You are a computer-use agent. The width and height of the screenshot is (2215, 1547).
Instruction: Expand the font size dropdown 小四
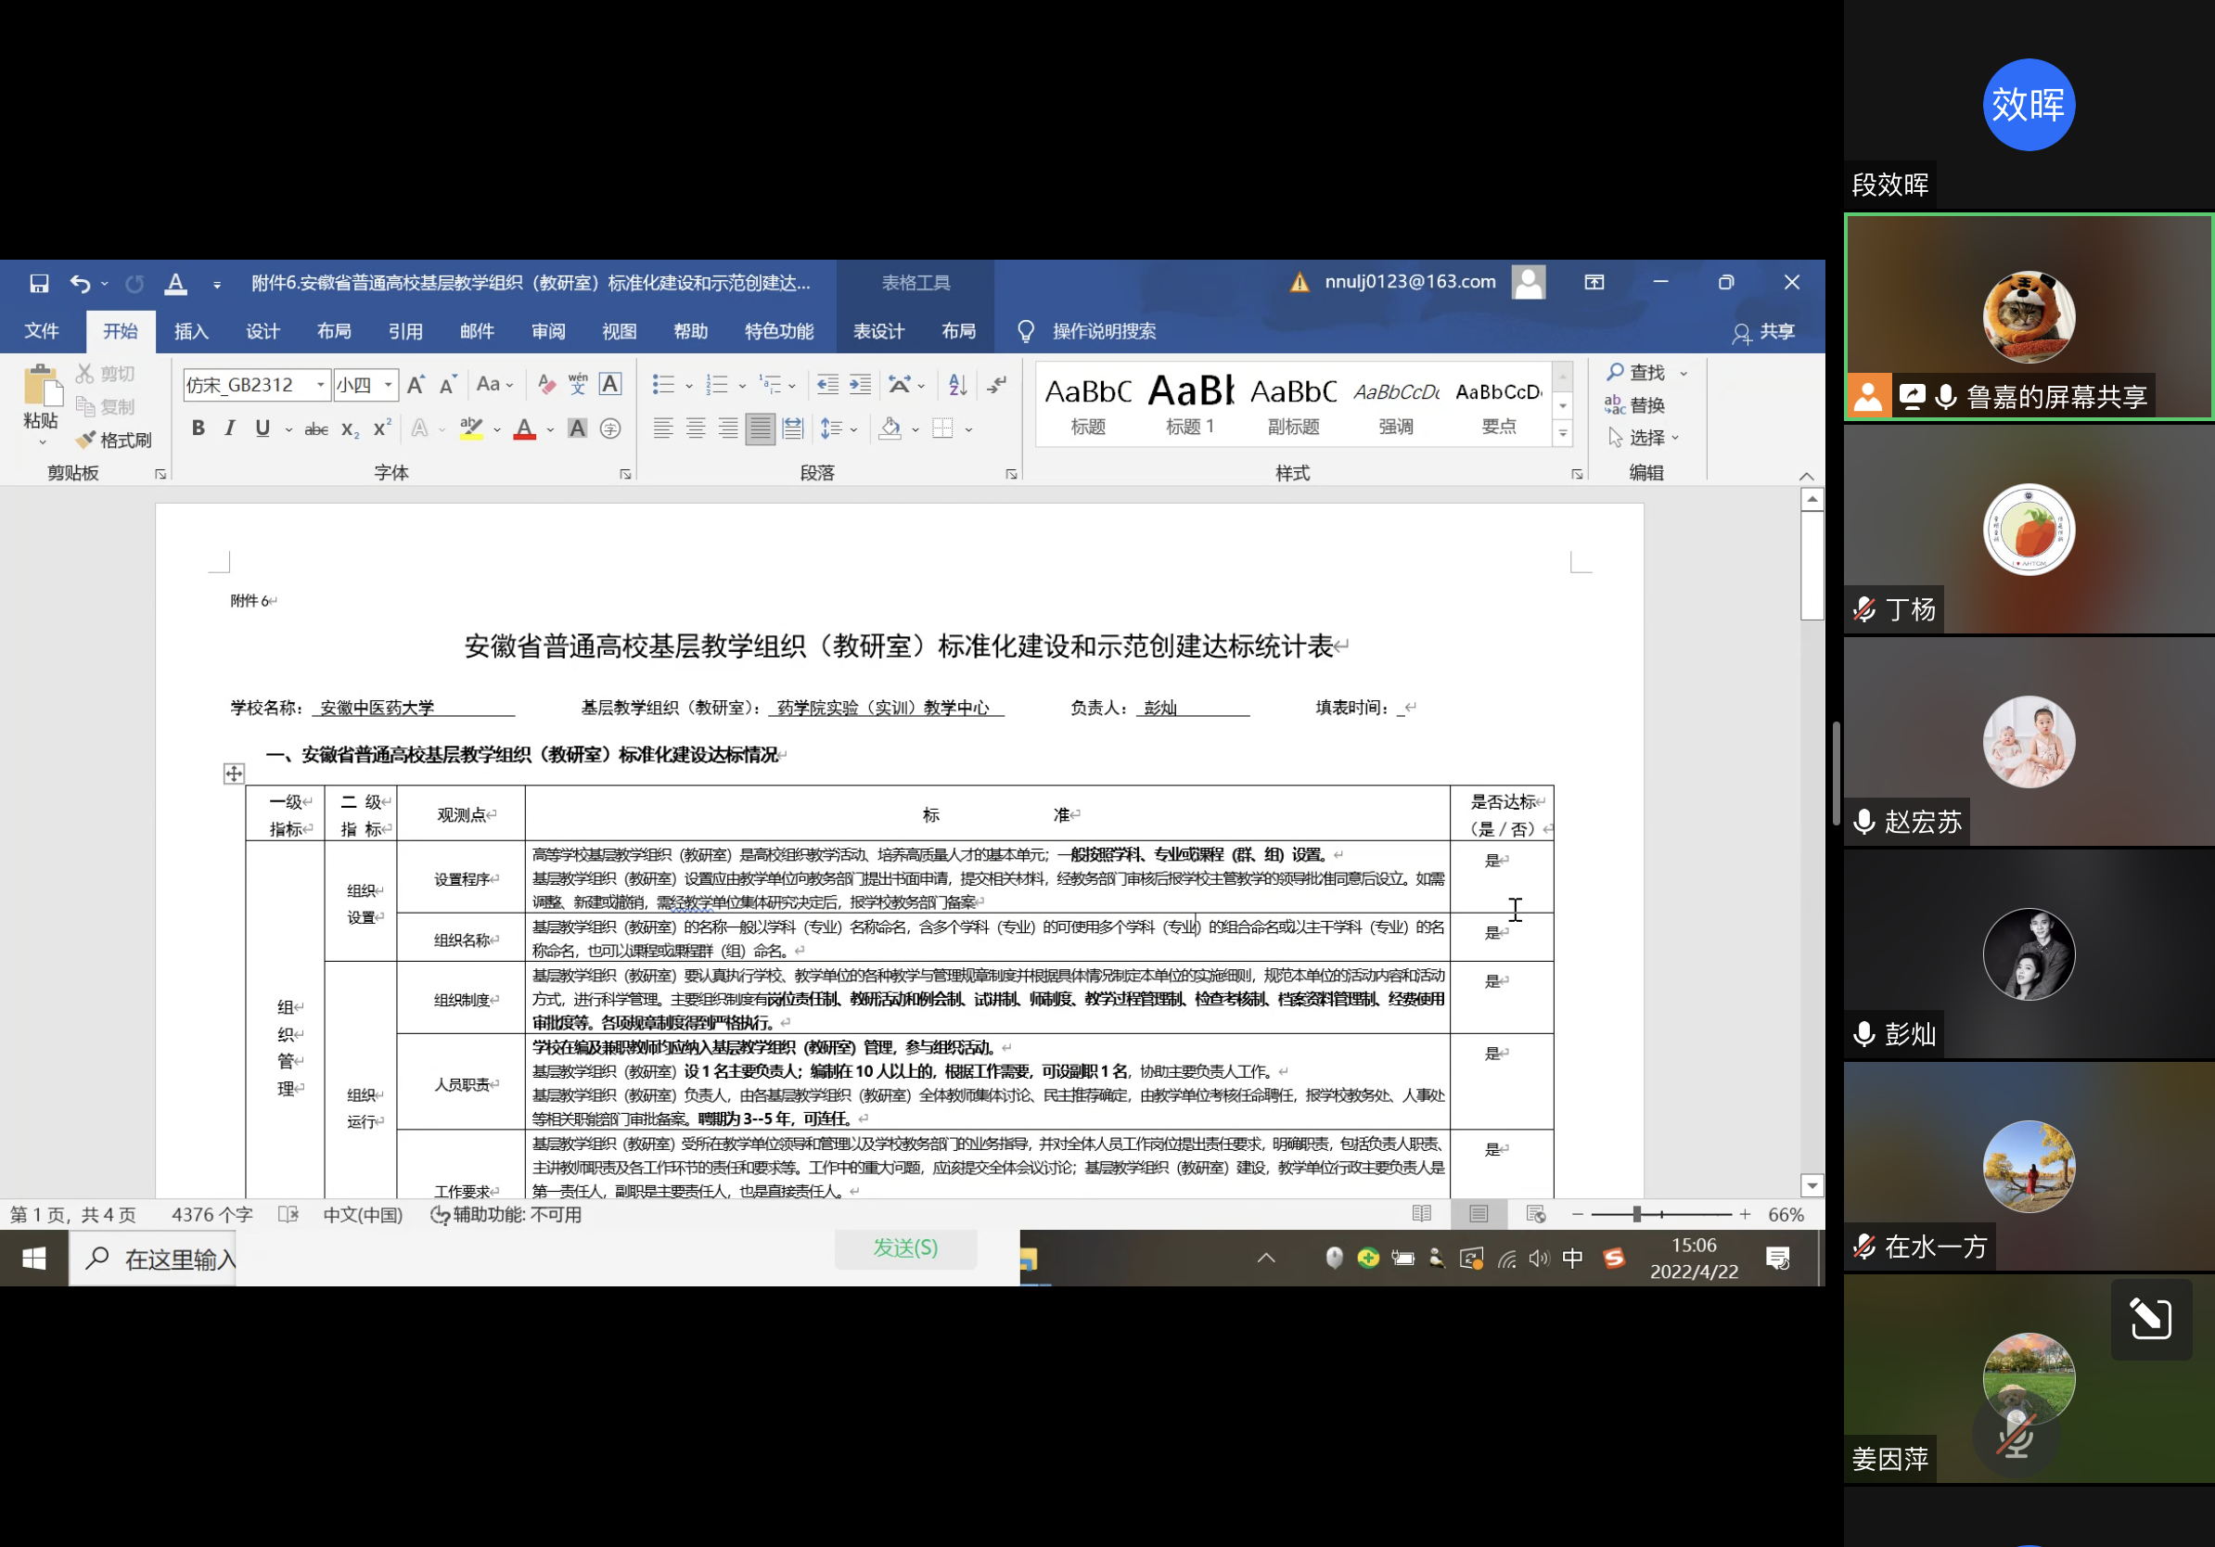(388, 385)
